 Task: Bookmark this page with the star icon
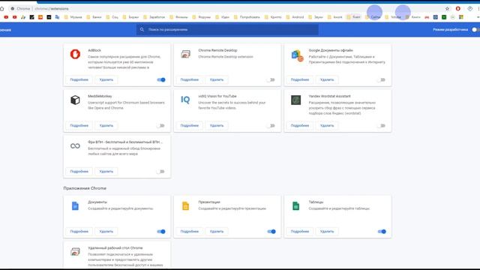click(x=447, y=9)
